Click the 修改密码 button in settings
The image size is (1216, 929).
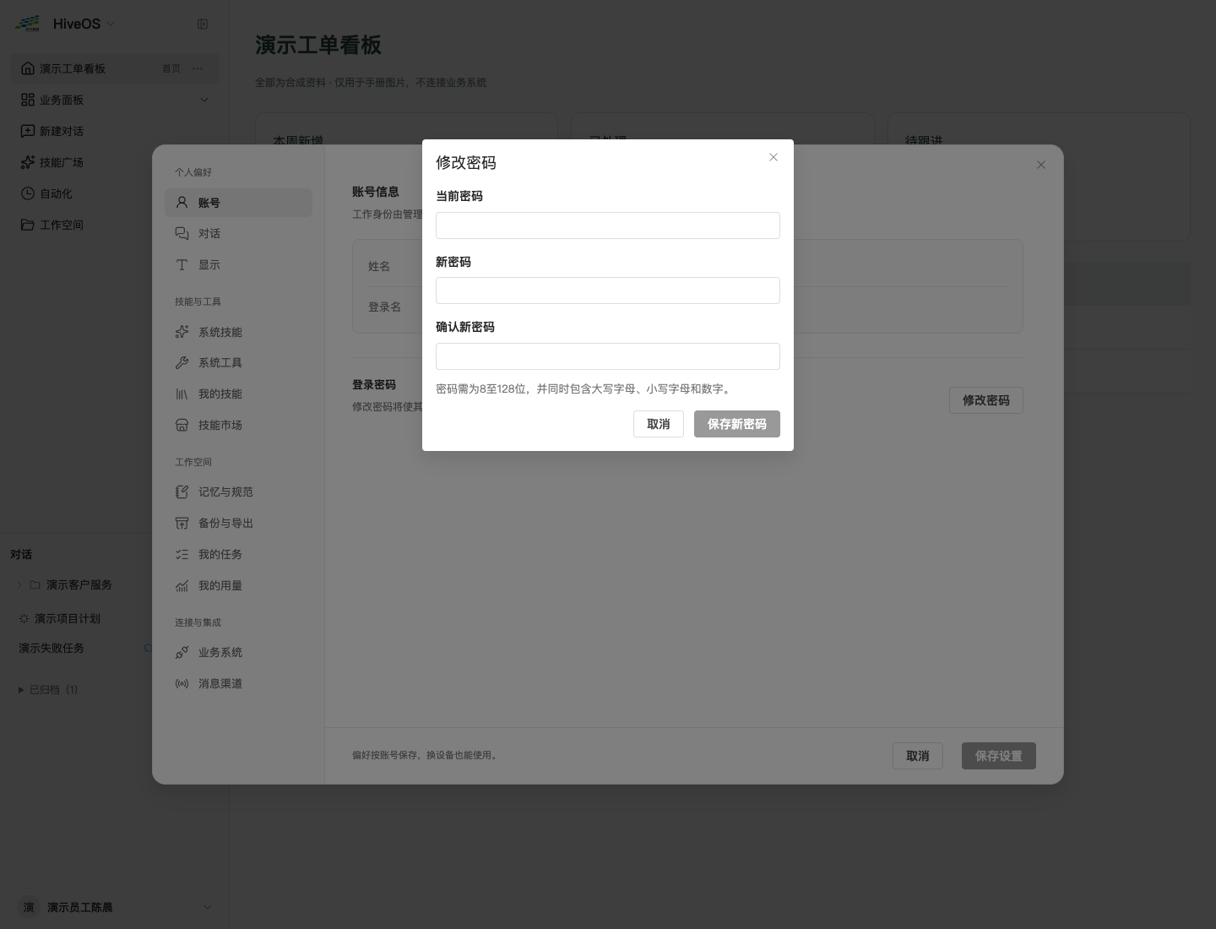[986, 400]
